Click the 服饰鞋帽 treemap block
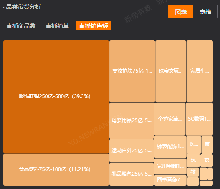 [x=56, y=97]
